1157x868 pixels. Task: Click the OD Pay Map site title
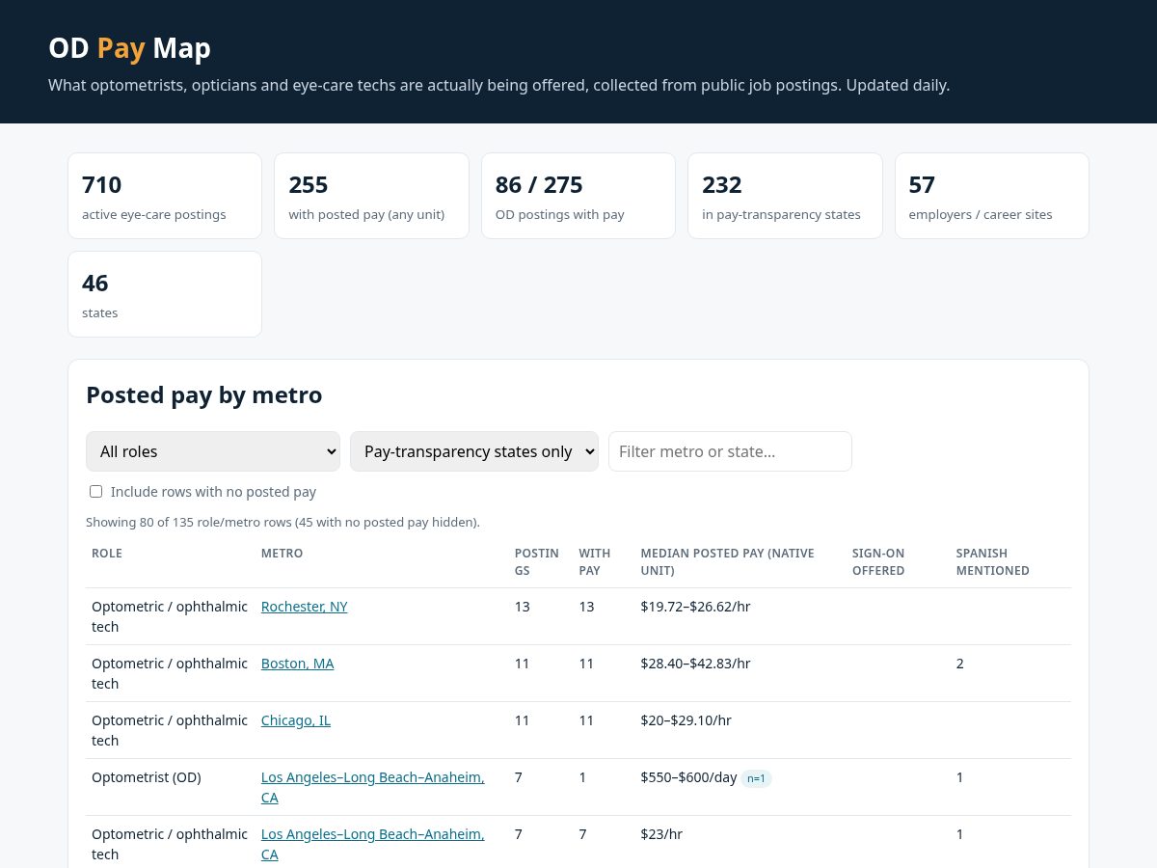[129, 48]
